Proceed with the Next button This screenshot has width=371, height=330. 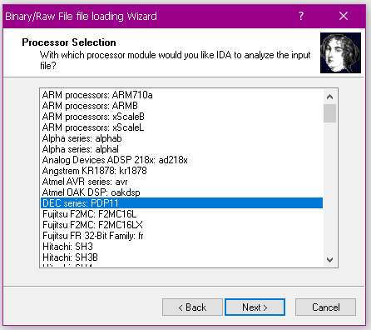tap(255, 307)
